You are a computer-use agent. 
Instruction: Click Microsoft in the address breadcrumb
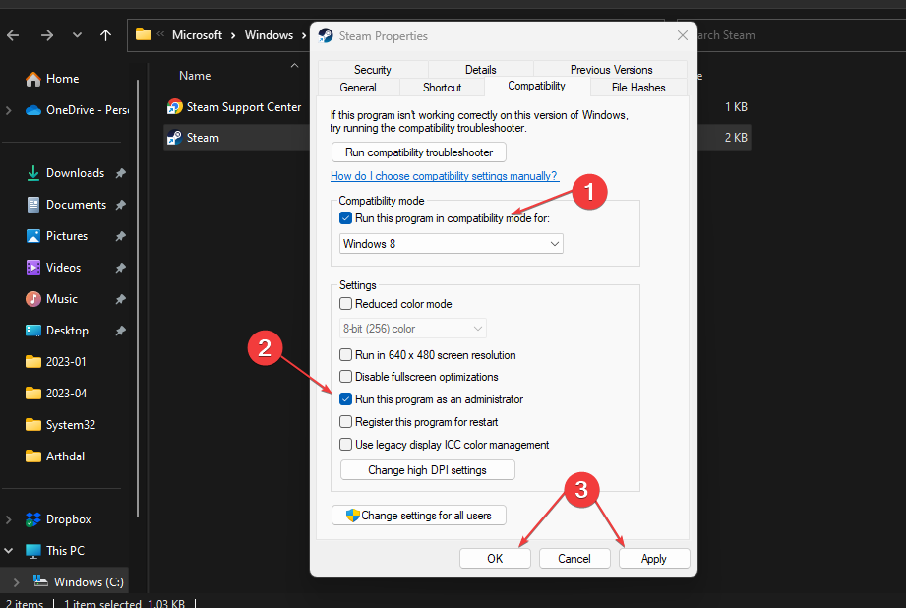point(197,35)
